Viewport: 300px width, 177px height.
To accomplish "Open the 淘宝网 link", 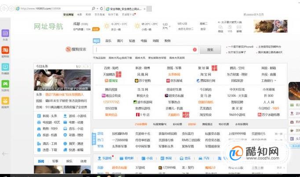I will coord(206,74).
